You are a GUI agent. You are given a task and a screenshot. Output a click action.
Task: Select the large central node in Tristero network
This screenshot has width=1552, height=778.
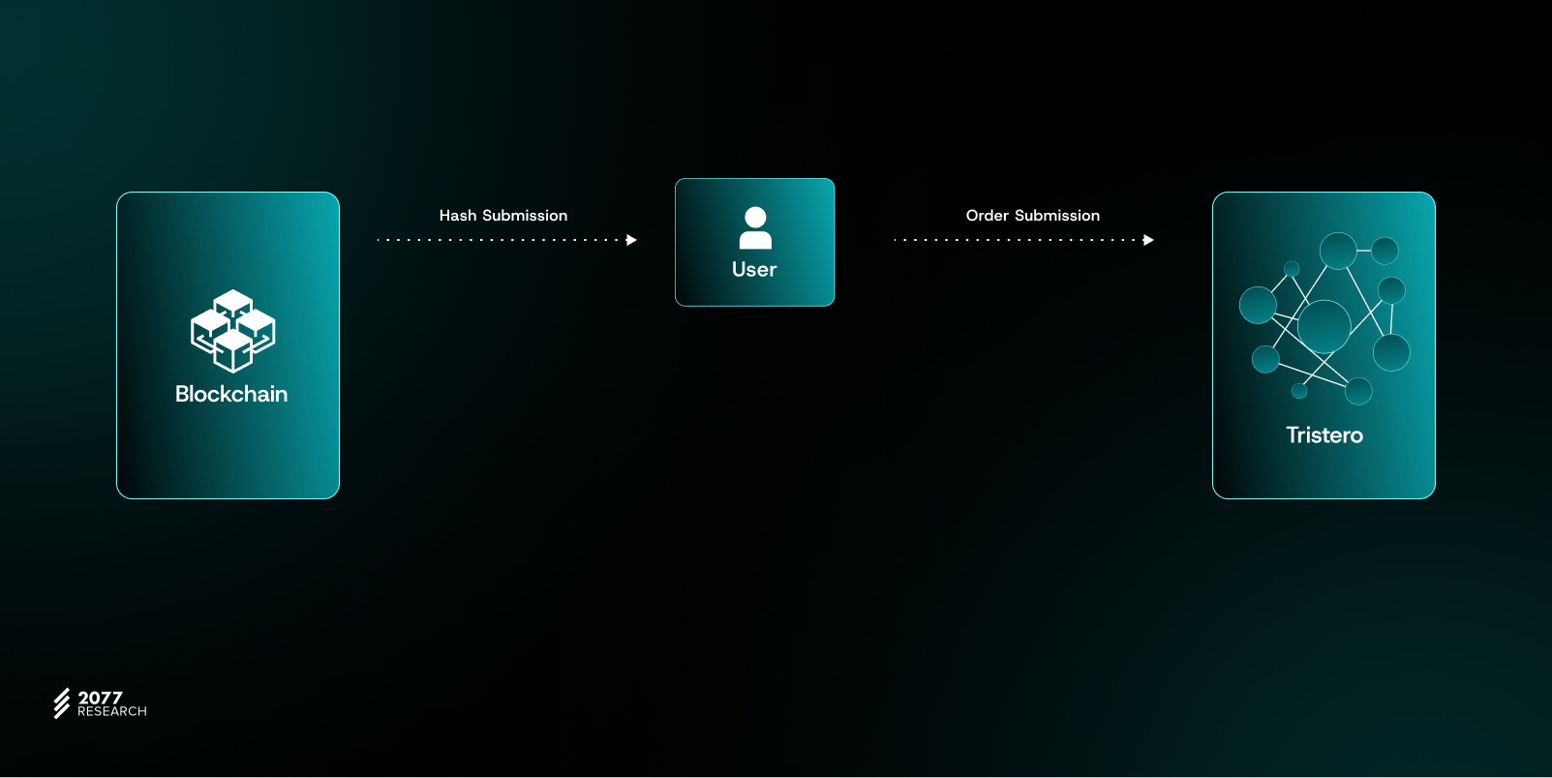click(1324, 326)
